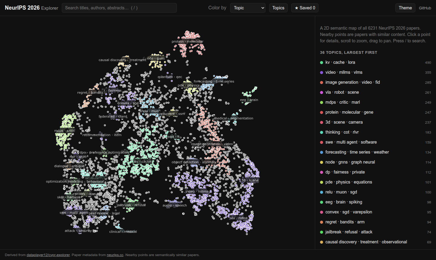Screen dimensions: 436x260
Task: Click the clinical · medical map label
Action: [x=123, y=232]
